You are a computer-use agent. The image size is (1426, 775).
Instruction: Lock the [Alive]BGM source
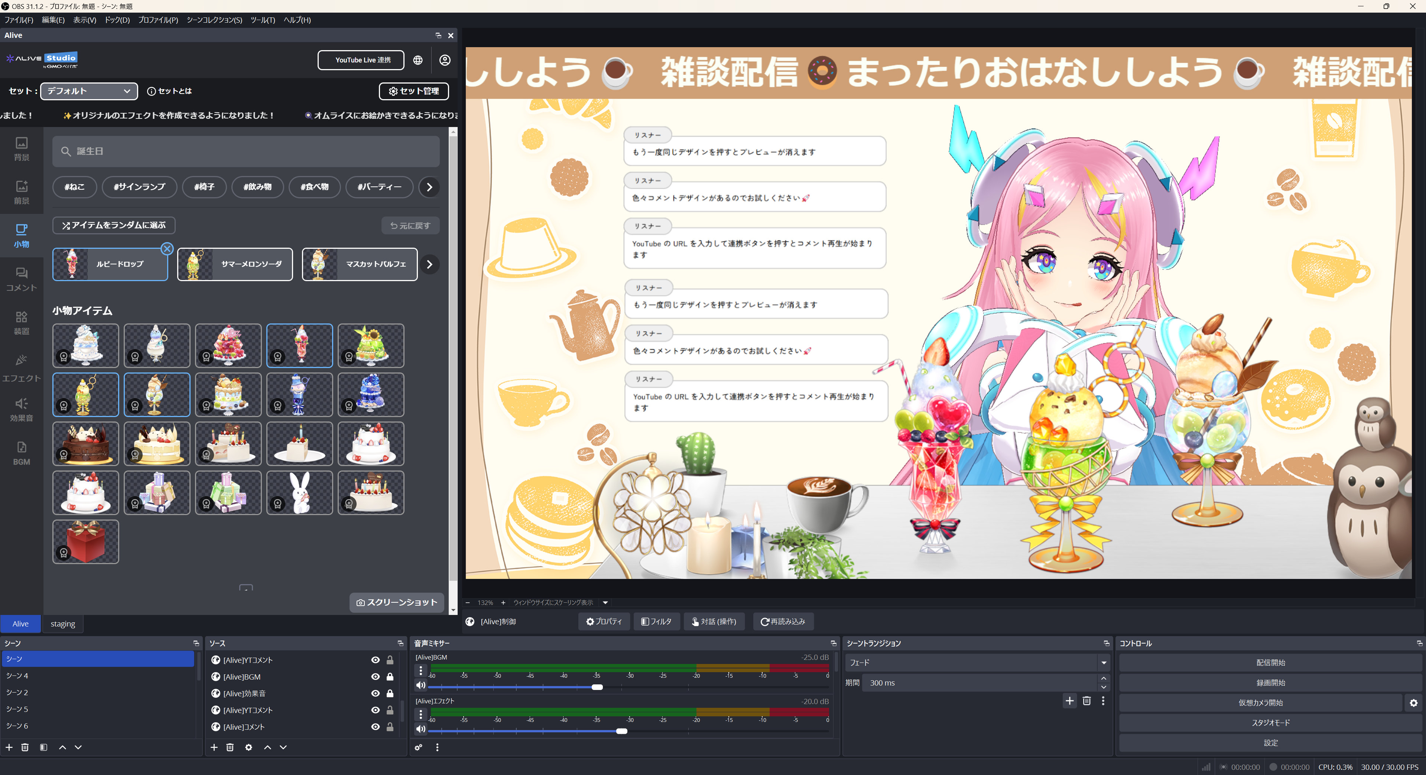(x=390, y=677)
